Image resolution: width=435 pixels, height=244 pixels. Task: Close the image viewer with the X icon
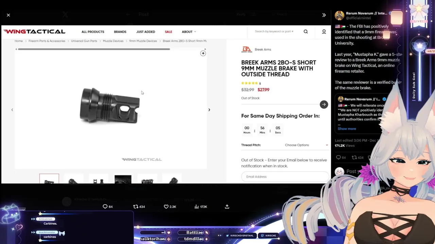point(8,15)
